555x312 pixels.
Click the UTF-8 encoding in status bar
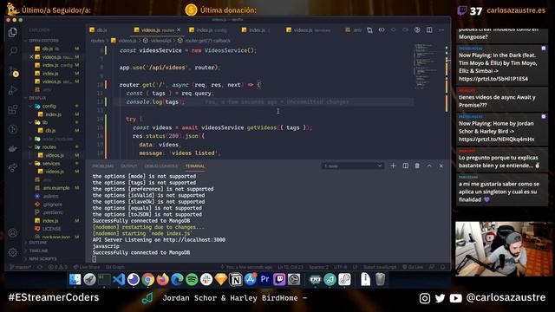(x=341, y=267)
